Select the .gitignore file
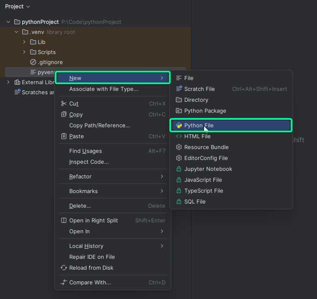Screen dimensions: 317x299 [x=50, y=62]
